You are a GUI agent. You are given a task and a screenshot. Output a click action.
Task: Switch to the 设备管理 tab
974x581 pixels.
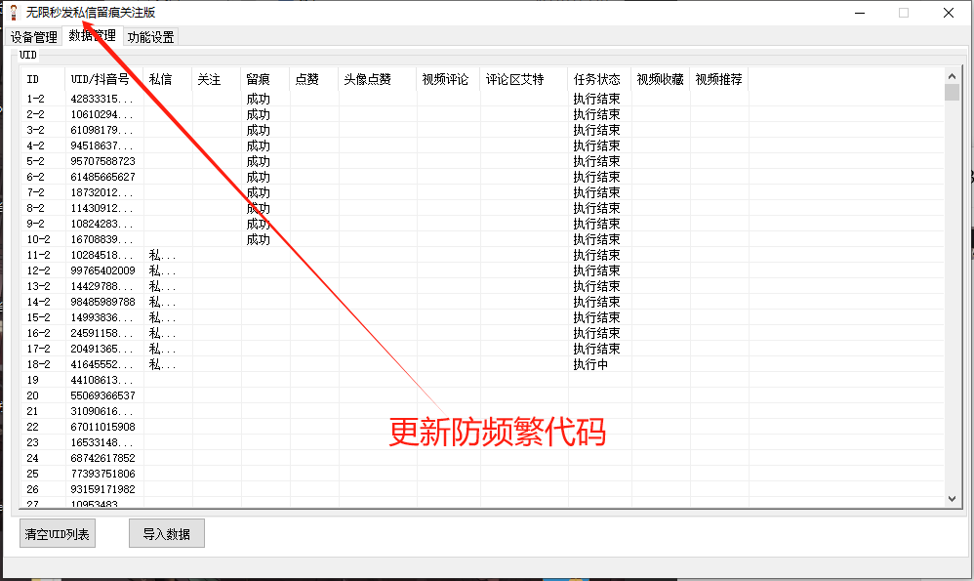click(32, 36)
